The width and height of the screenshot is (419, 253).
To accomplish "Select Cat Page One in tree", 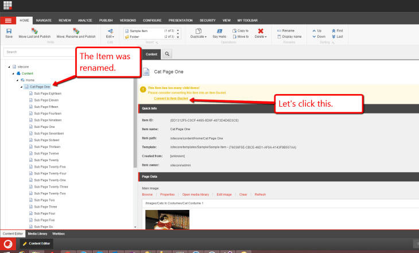I will pyautogui.click(x=37, y=87).
